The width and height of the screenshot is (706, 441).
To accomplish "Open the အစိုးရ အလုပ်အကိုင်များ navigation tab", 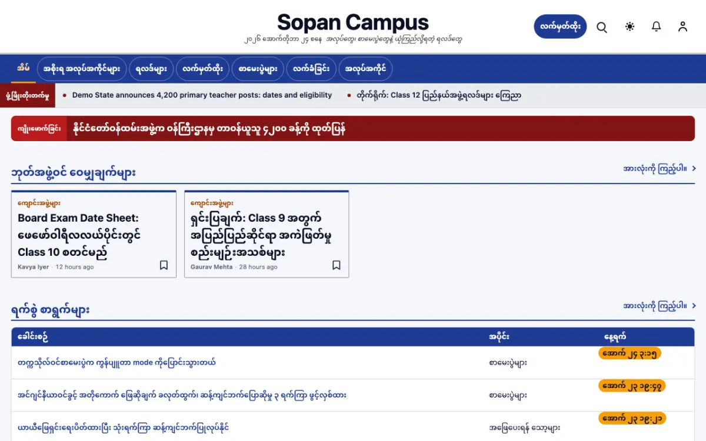I will (82, 69).
